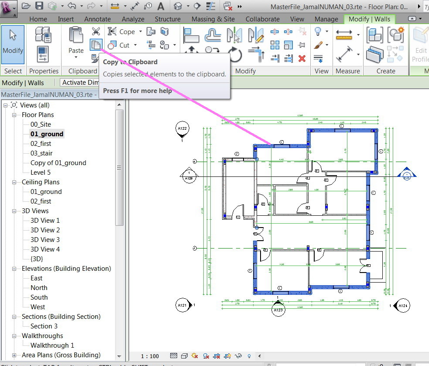Open the Collaborate ribbon tab

pos(263,19)
